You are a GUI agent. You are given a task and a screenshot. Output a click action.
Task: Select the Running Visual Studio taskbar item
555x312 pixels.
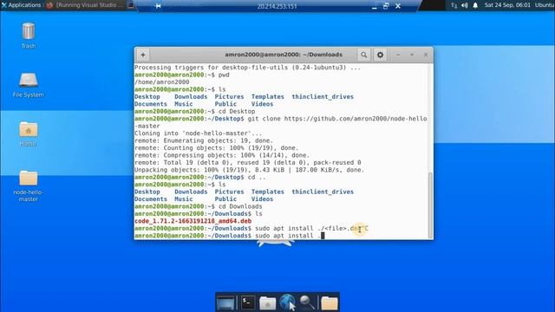pyautogui.click(x=85, y=5)
